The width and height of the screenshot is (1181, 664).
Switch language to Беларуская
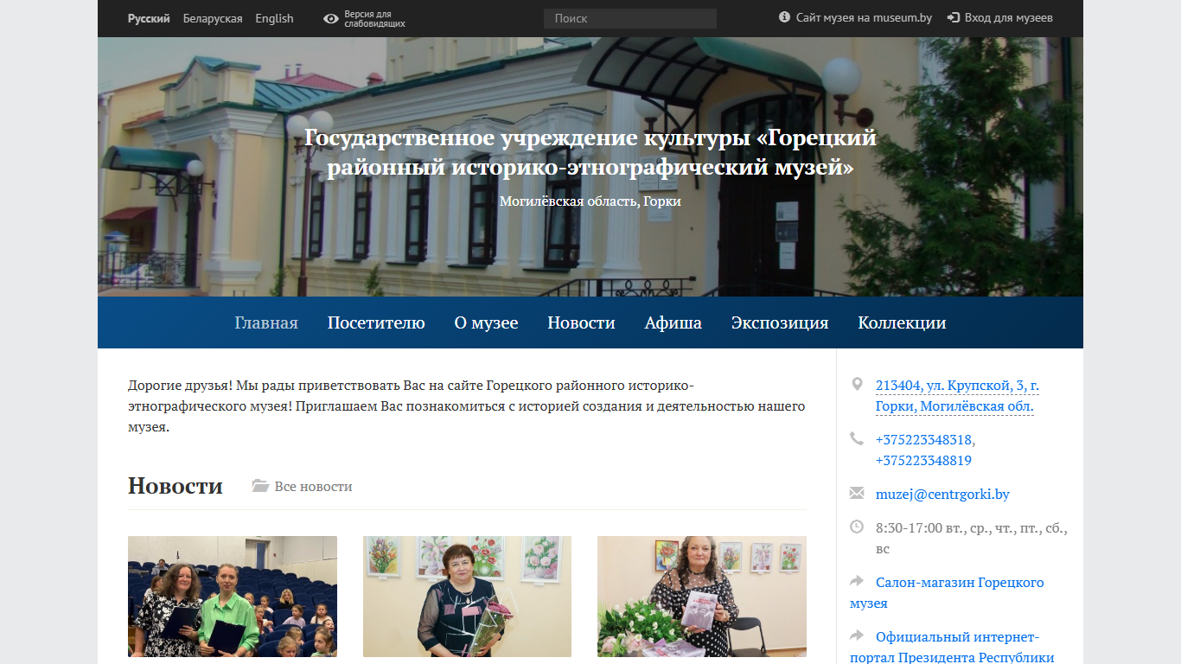coord(213,18)
